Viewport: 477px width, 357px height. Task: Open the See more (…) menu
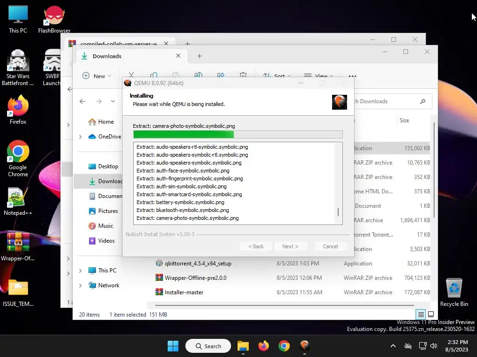tap(352, 76)
